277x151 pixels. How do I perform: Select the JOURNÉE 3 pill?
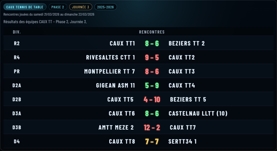point(81,7)
